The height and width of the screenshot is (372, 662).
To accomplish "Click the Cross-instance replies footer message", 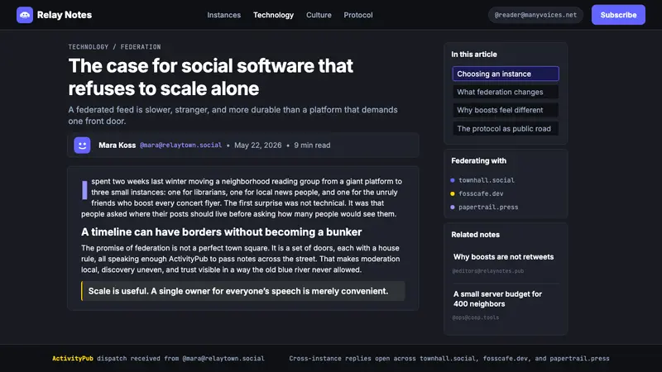I will pos(449,359).
